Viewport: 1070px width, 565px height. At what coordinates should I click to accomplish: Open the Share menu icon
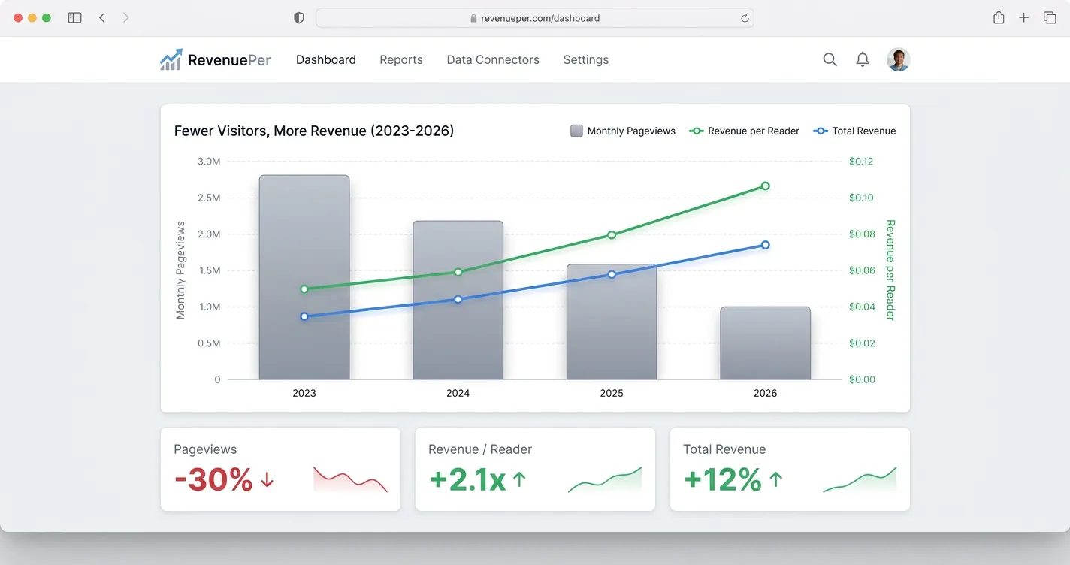pyautogui.click(x=999, y=17)
